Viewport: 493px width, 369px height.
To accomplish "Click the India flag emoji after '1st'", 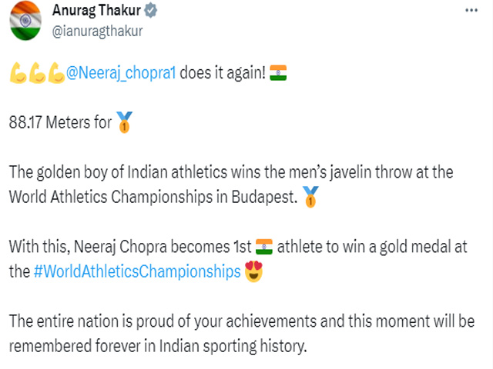I will pos(264,247).
